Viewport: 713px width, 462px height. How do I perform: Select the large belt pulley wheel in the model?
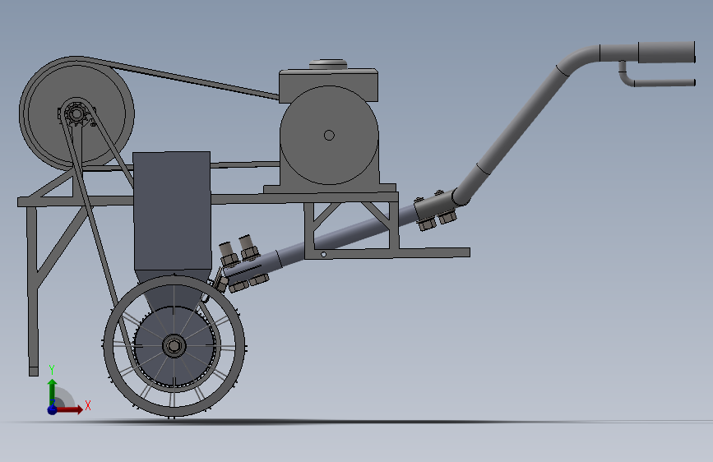[x=76, y=113]
